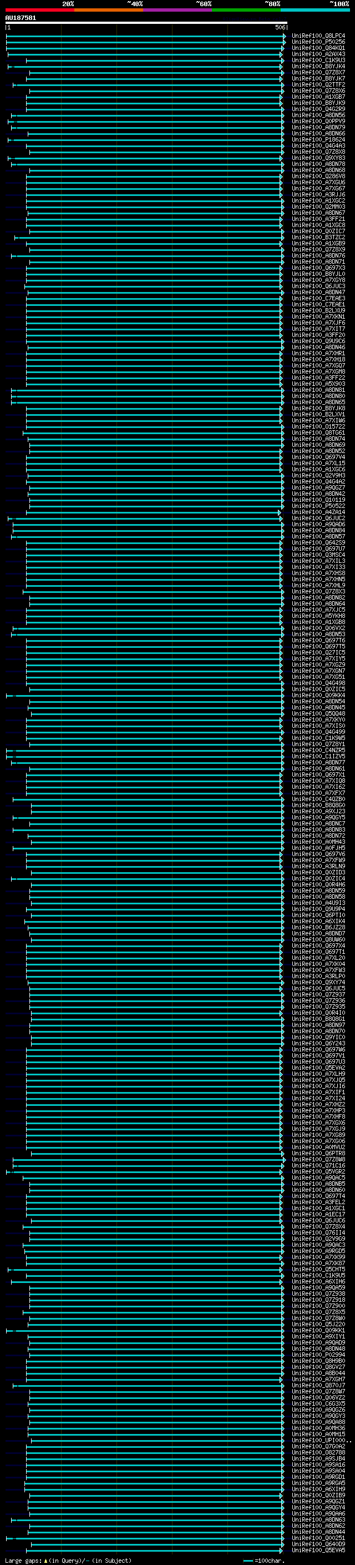Select the UniRef100_C4NZR5 label
Viewport: 355px width, 1565px height.
coord(318,751)
